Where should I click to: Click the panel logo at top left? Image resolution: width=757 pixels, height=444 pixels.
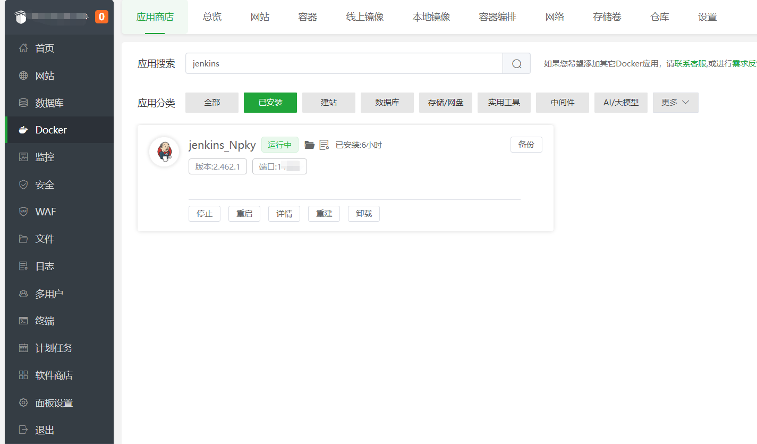pyautogui.click(x=20, y=16)
